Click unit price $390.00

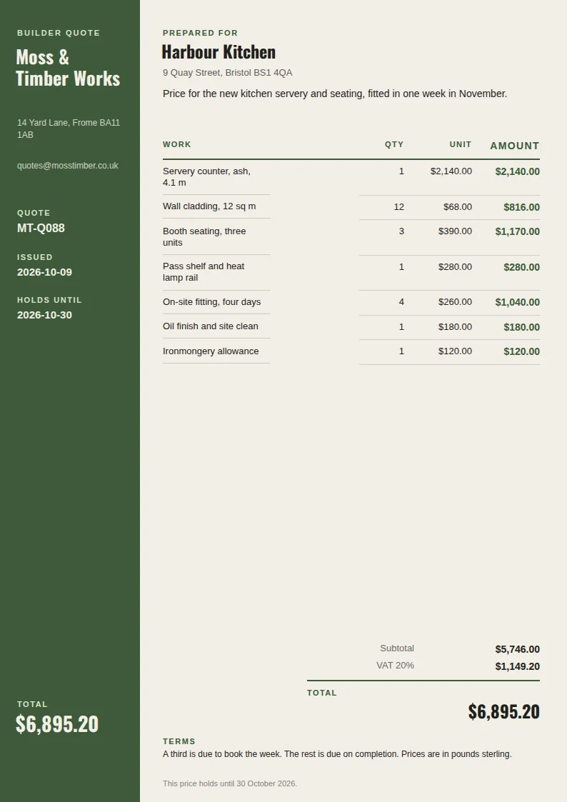(x=455, y=231)
